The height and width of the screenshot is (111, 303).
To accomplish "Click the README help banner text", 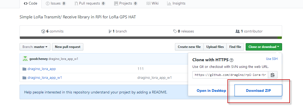I will point(96,92).
